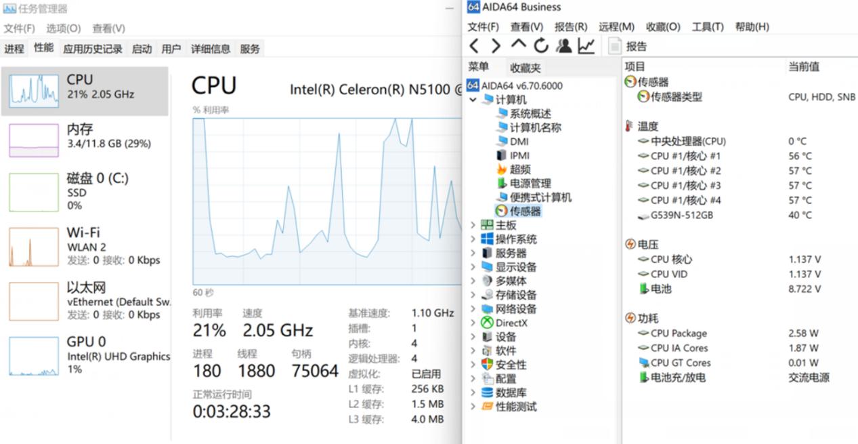The width and height of the screenshot is (858, 444).
Task: Select the DMI tree item
Action: 512,142
